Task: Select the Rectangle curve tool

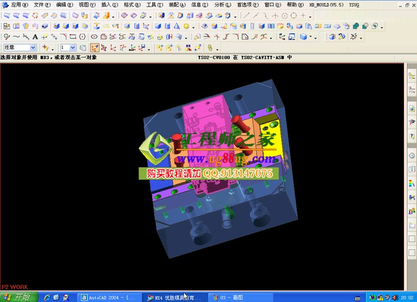Action: point(73,37)
